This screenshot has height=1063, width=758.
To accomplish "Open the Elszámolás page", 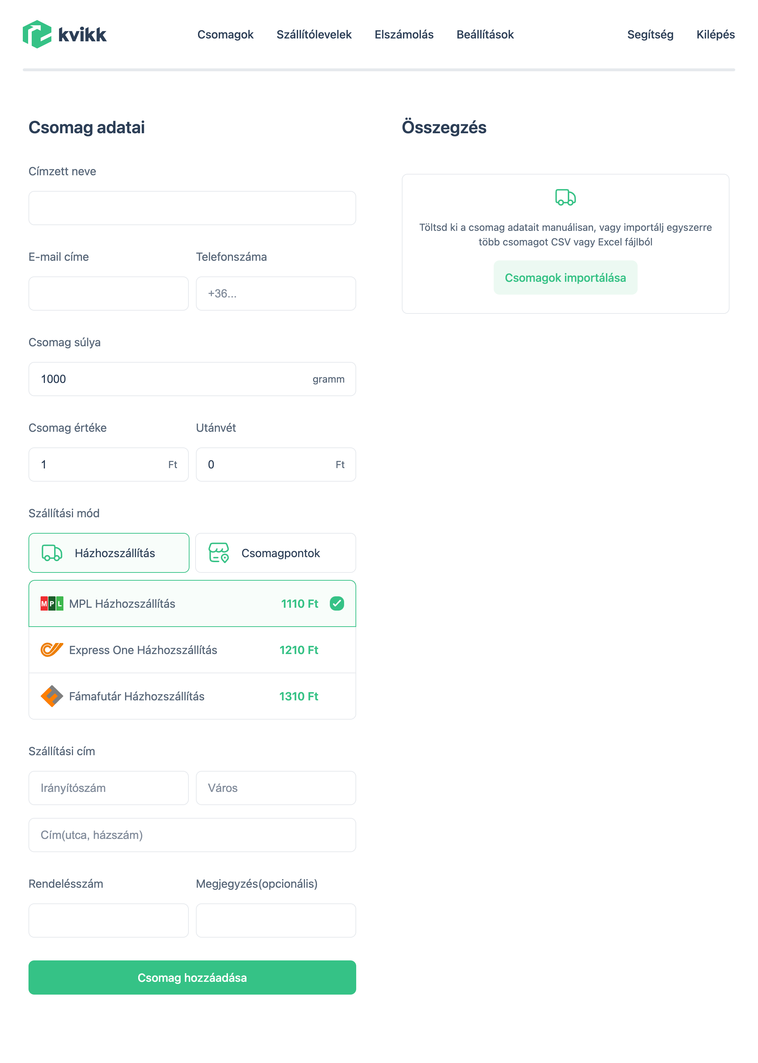I will (x=404, y=35).
